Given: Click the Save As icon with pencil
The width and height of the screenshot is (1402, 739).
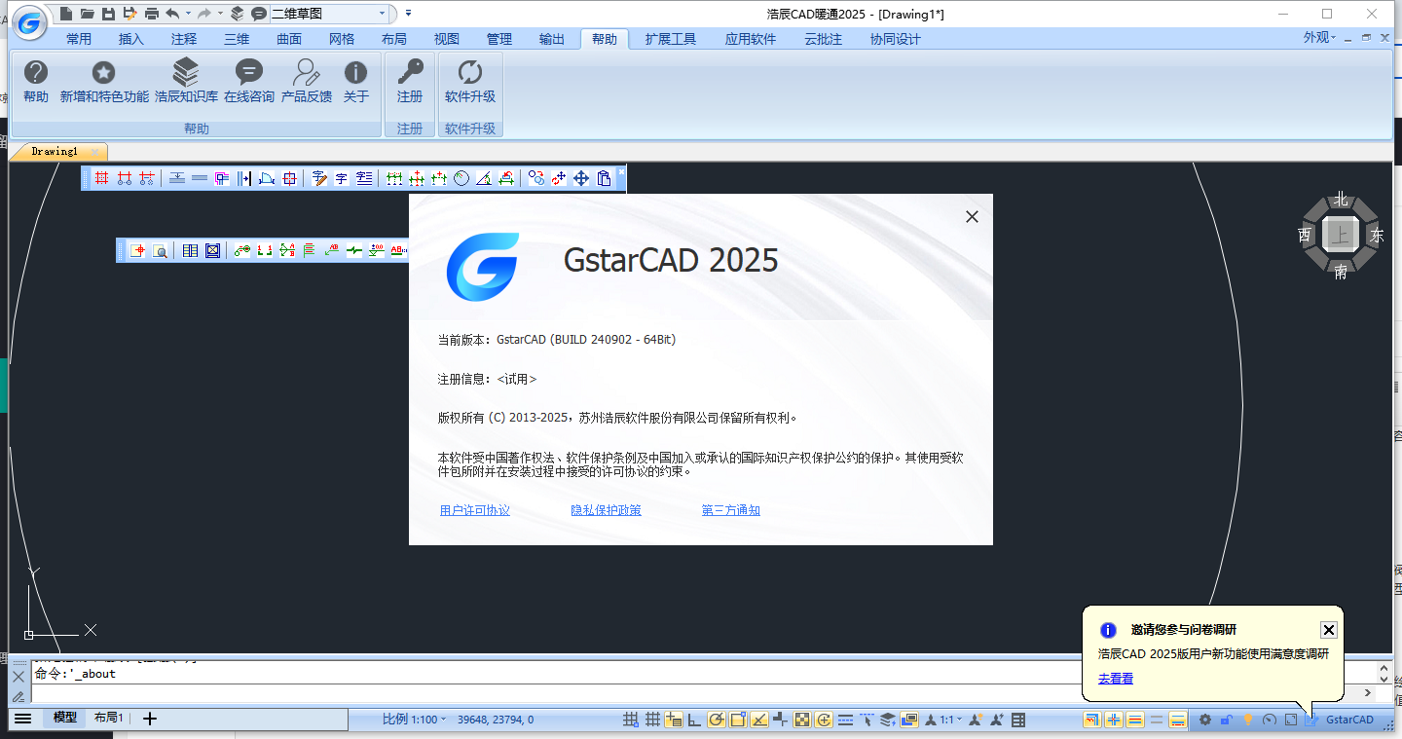Looking at the screenshot, I should click(129, 14).
